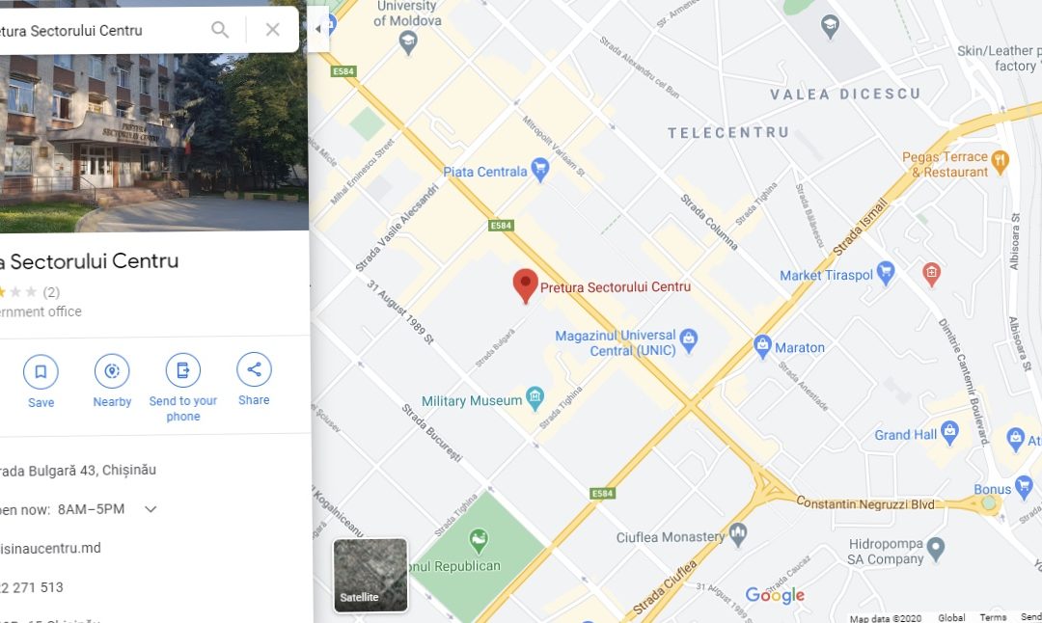This screenshot has width=1042, height=623.
Task: Open the building photo of Pretura
Action: [x=154, y=142]
